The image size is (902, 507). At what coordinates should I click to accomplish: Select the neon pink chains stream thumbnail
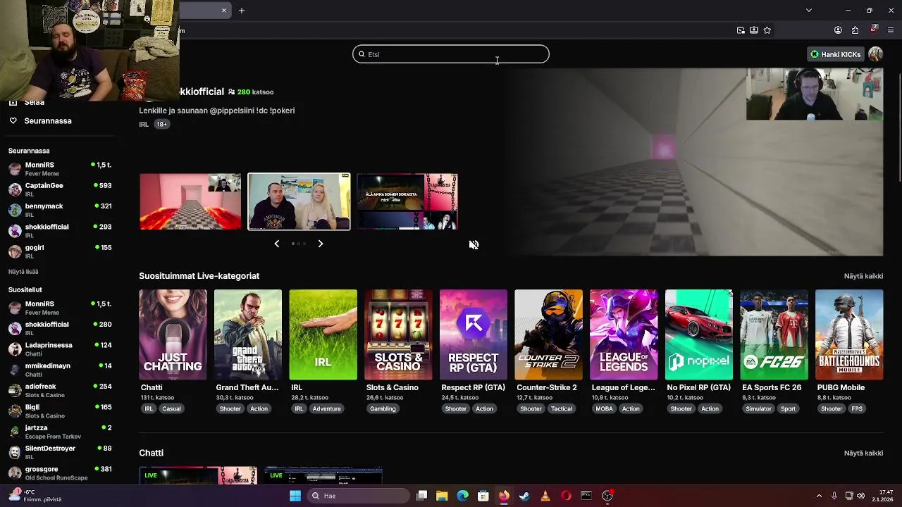[407, 201]
